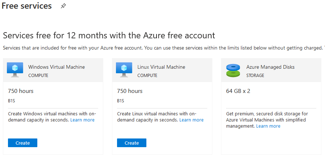Select the Azure Managed Disks card title
Image resolution: width=325 pixels, height=158 pixels.
point(270,67)
